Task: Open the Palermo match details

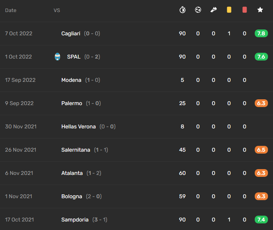Action: point(137,103)
